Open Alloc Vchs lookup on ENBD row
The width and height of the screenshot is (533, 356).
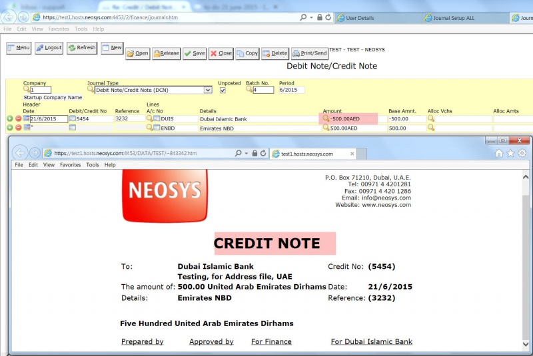pos(431,128)
